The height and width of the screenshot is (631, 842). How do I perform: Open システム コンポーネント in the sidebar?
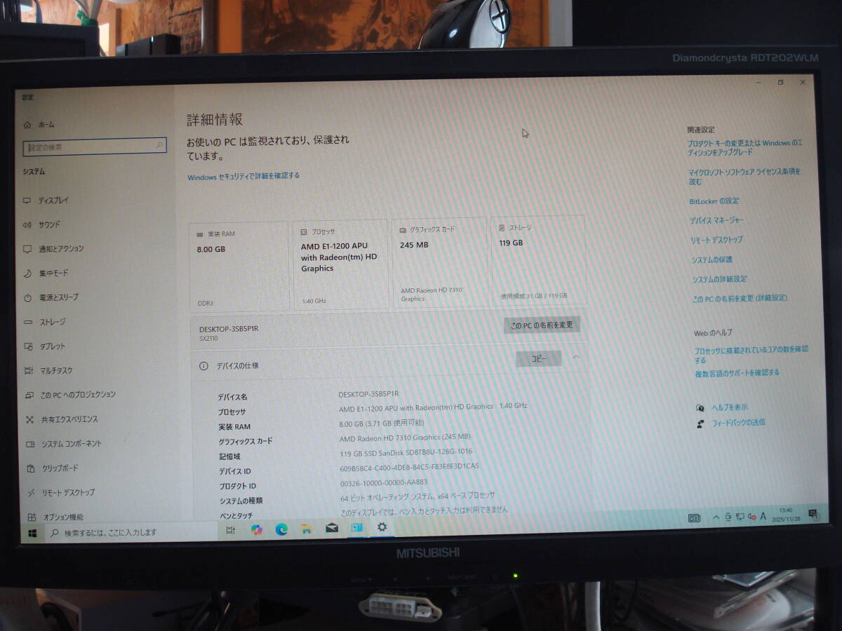click(64, 444)
